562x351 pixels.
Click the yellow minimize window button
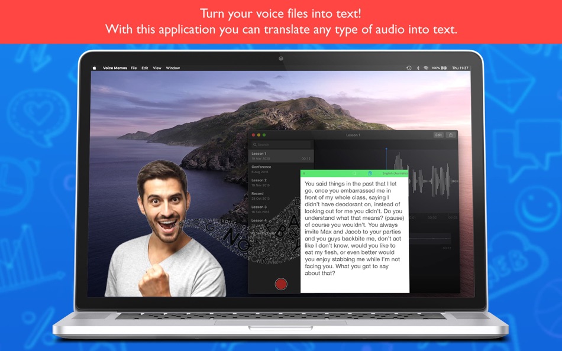[259, 135]
